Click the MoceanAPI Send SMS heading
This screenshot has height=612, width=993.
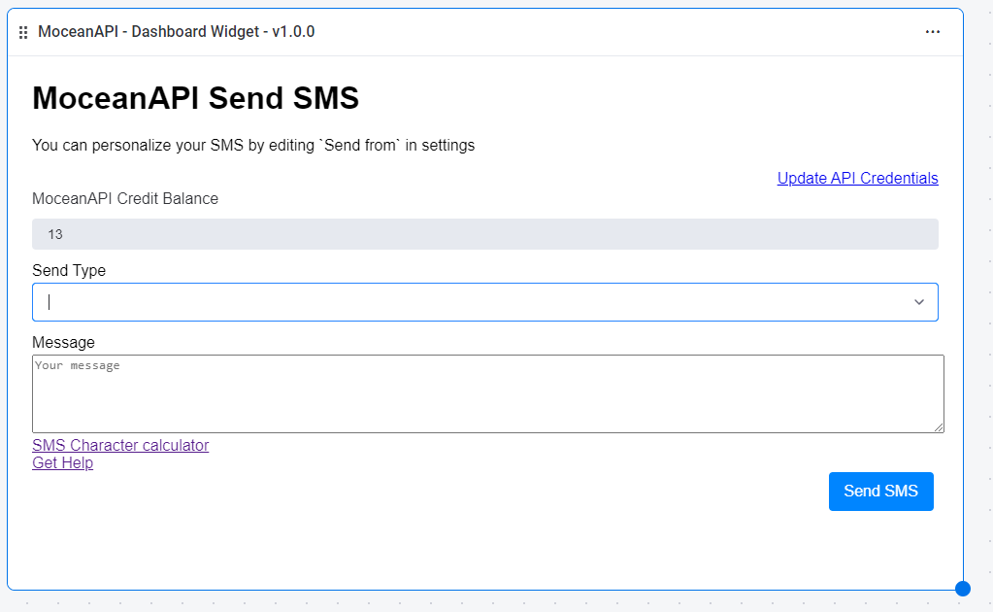click(194, 97)
